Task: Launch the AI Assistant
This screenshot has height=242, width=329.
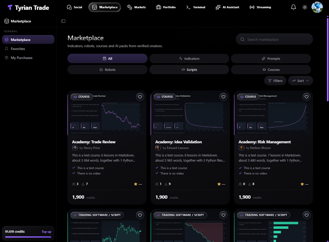Action: pyautogui.click(x=228, y=7)
